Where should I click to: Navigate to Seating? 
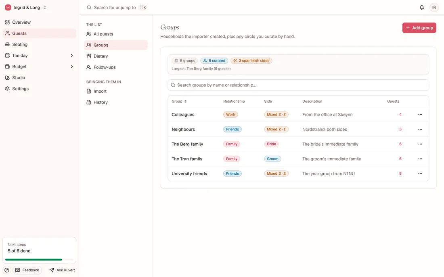40,44
